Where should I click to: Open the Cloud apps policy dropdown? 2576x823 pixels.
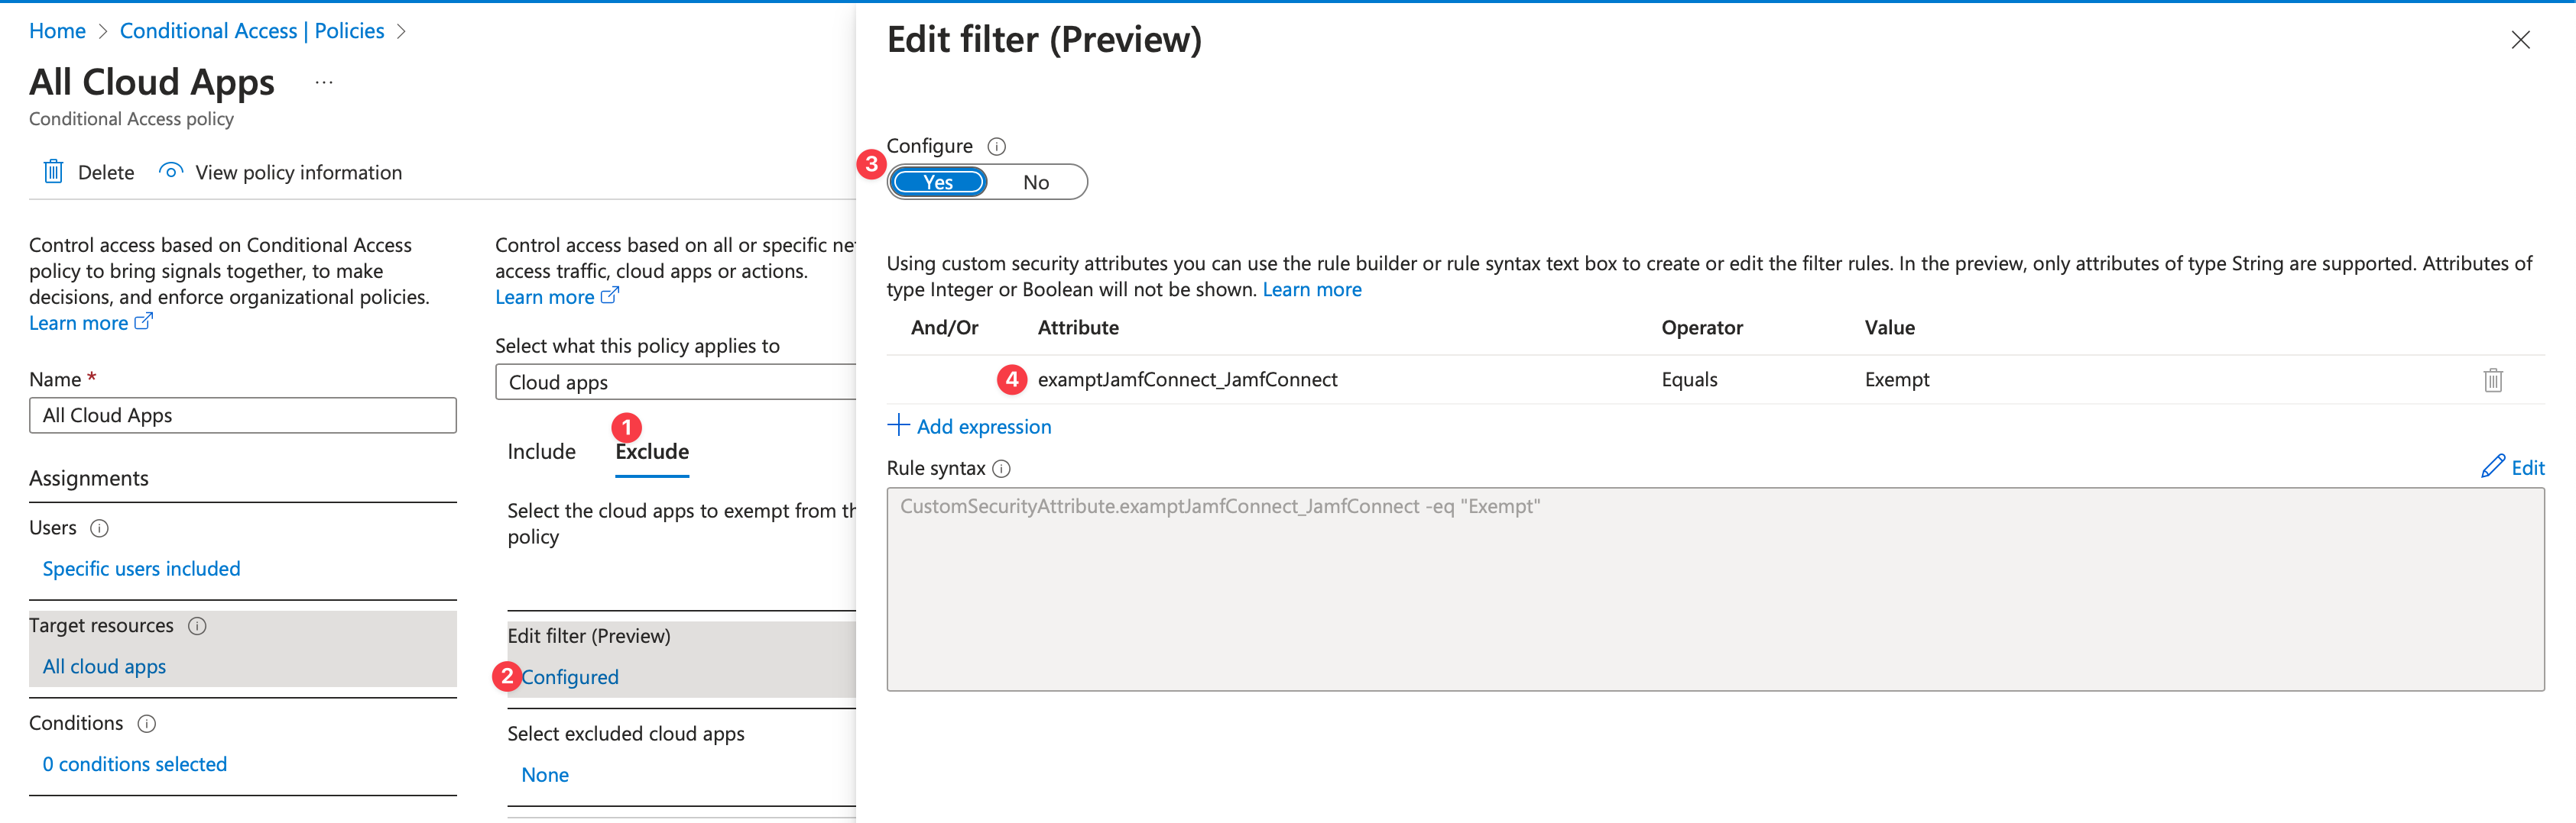point(675,382)
